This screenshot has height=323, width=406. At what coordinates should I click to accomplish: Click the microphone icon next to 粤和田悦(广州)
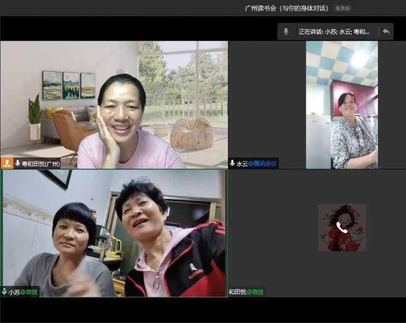point(18,164)
